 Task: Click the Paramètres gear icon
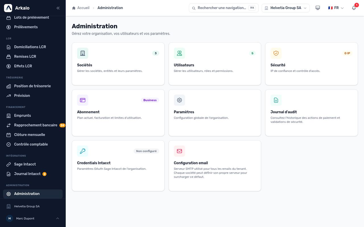pos(179,100)
